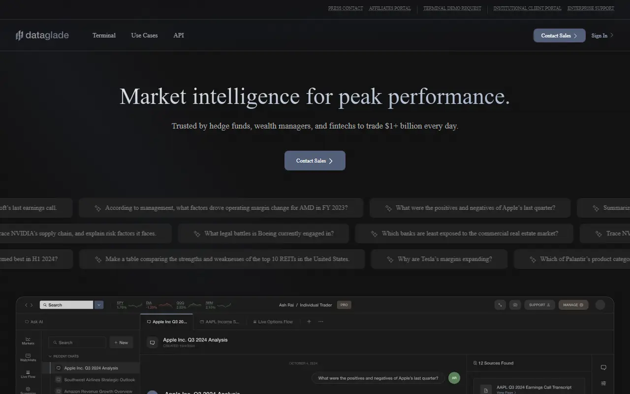Open the Affiliates Portal link
This screenshot has width=630, height=394.
[390, 8]
